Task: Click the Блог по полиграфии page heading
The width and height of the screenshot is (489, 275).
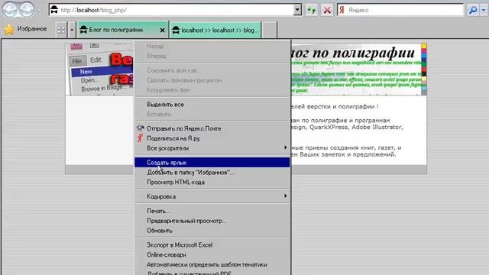Action: (353, 53)
